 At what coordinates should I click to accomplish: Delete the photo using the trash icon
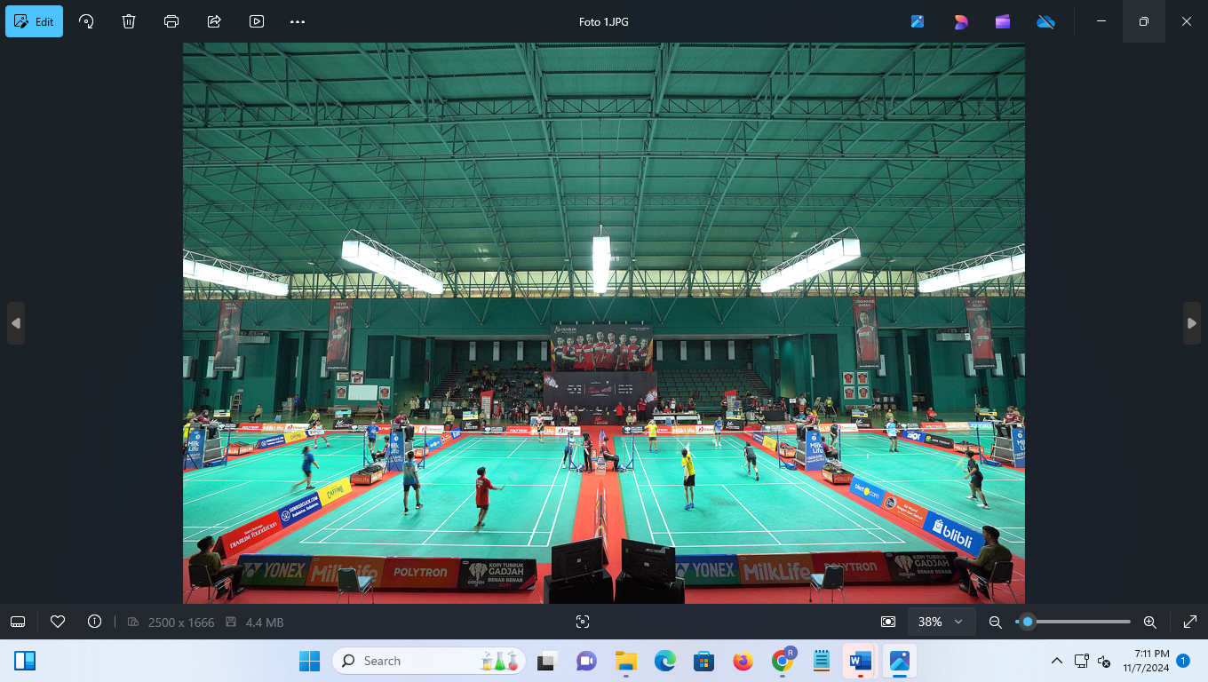coord(129,21)
